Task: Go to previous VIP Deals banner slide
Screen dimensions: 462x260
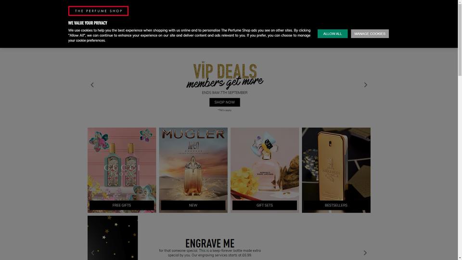Action: click(92, 85)
